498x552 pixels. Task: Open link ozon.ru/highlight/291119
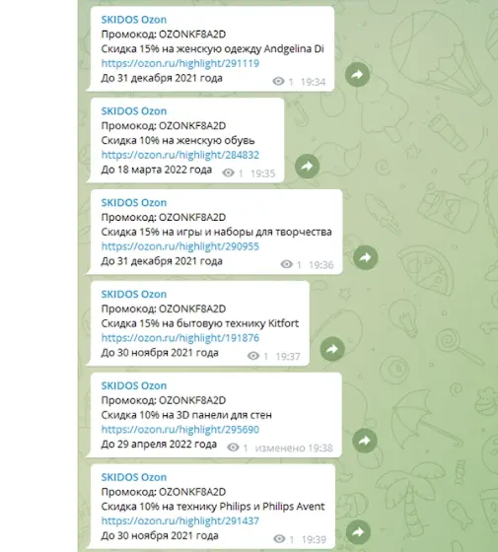tap(179, 63)
